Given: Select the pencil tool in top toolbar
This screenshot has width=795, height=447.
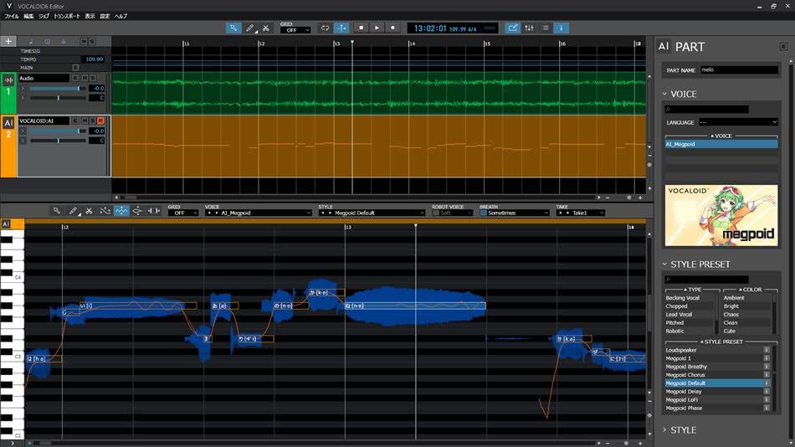Looking at the screenshot, I should (x=250, y=28).
